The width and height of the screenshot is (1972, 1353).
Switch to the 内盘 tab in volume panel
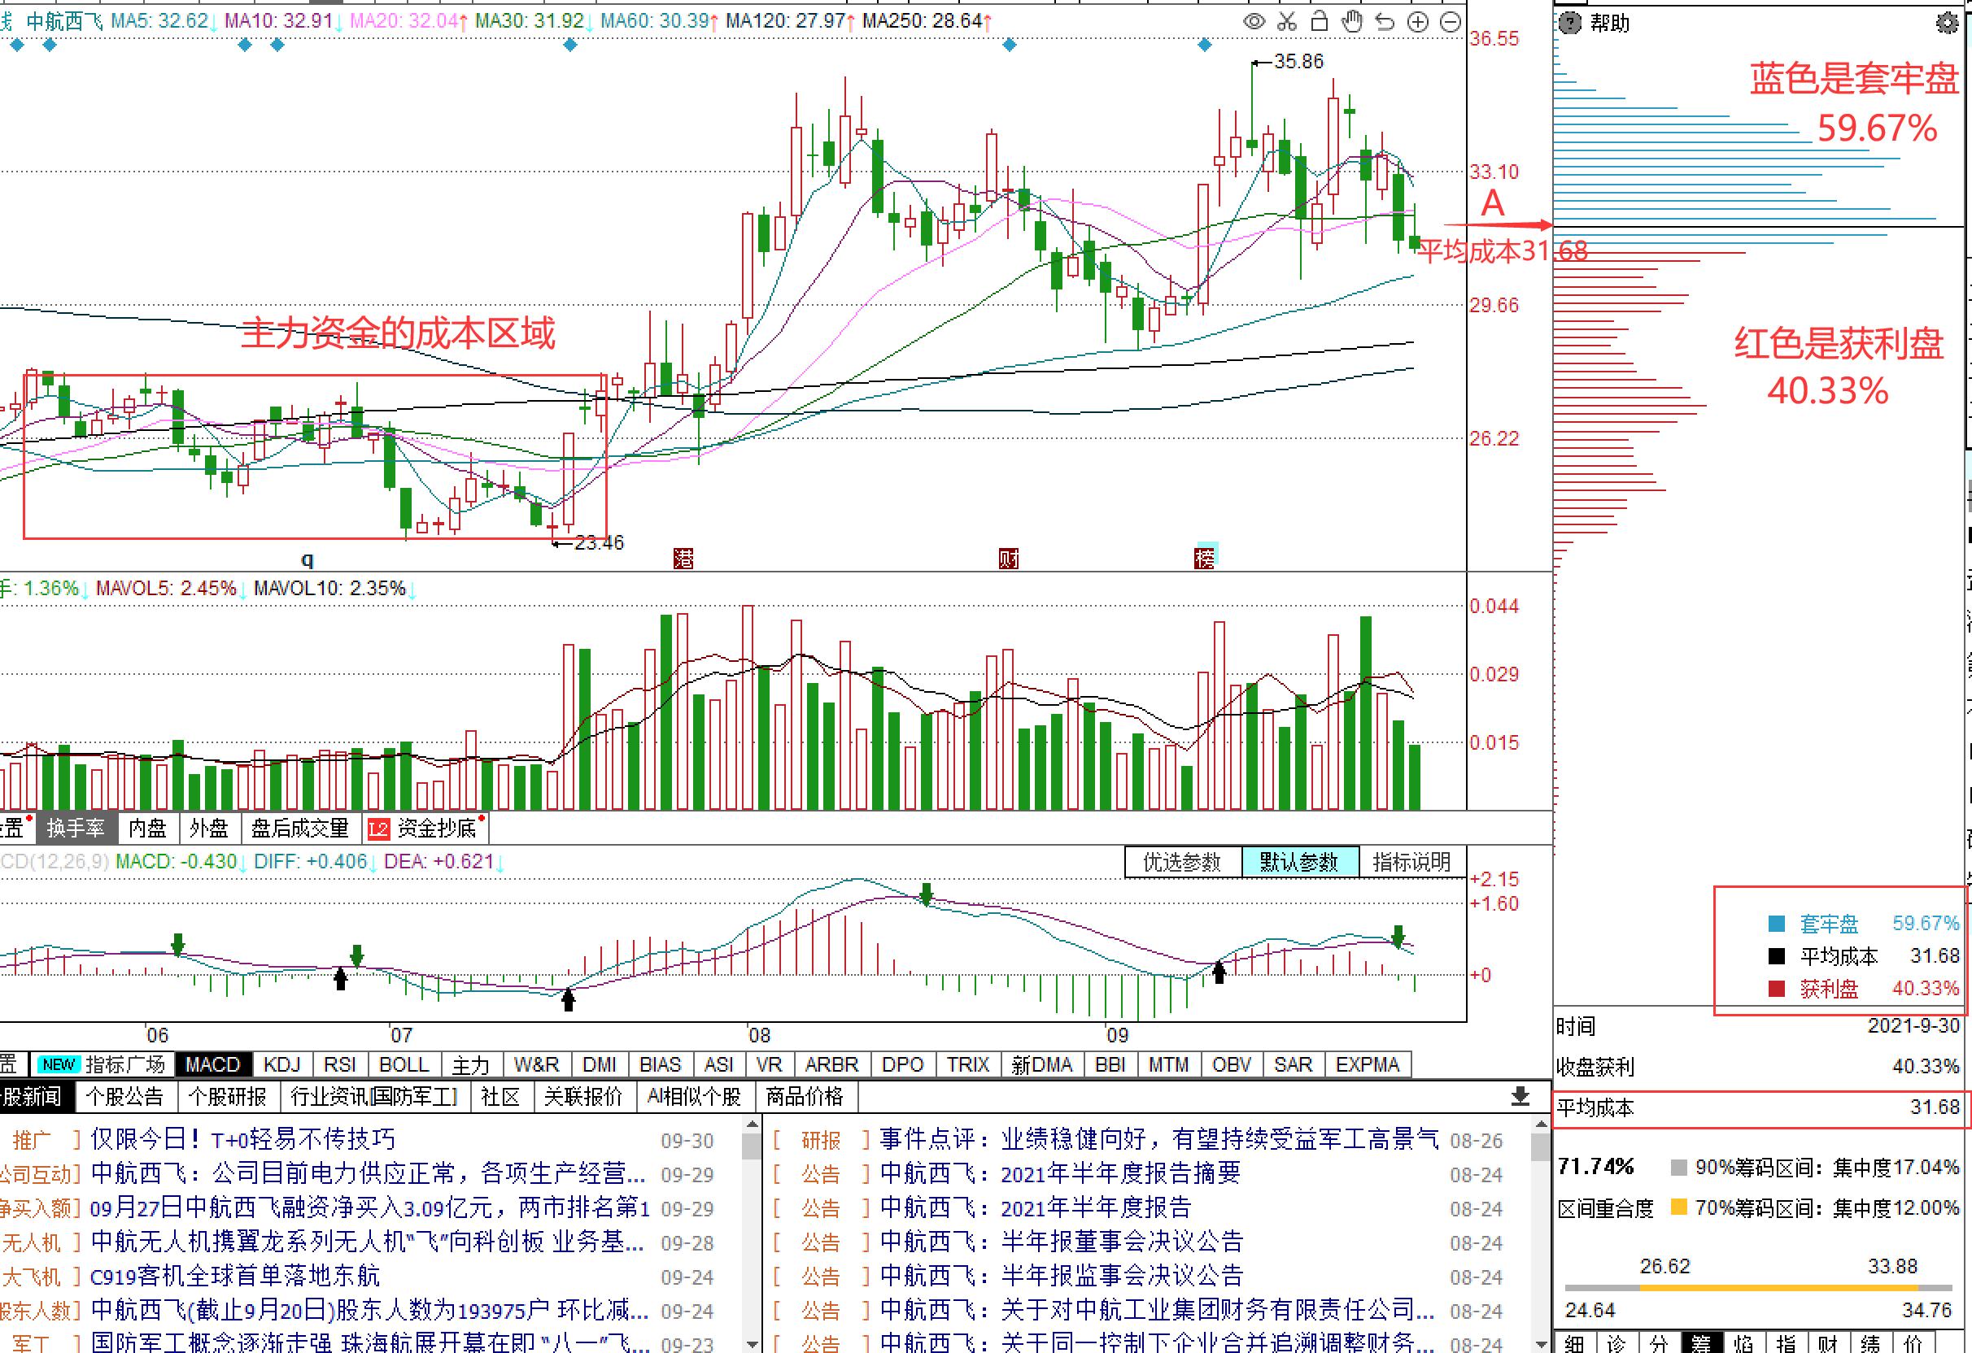tap(147, 828)
